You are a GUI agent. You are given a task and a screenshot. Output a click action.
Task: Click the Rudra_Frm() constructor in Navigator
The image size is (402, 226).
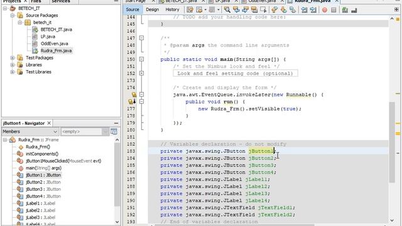coord(38,147)
